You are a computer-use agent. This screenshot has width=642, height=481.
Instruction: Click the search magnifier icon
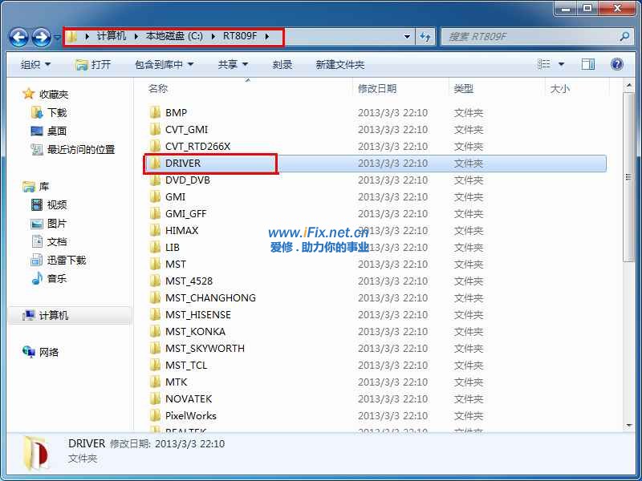coord(624,37)
